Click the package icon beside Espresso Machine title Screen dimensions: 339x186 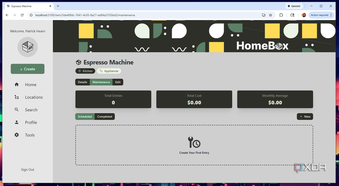(78, 62)
